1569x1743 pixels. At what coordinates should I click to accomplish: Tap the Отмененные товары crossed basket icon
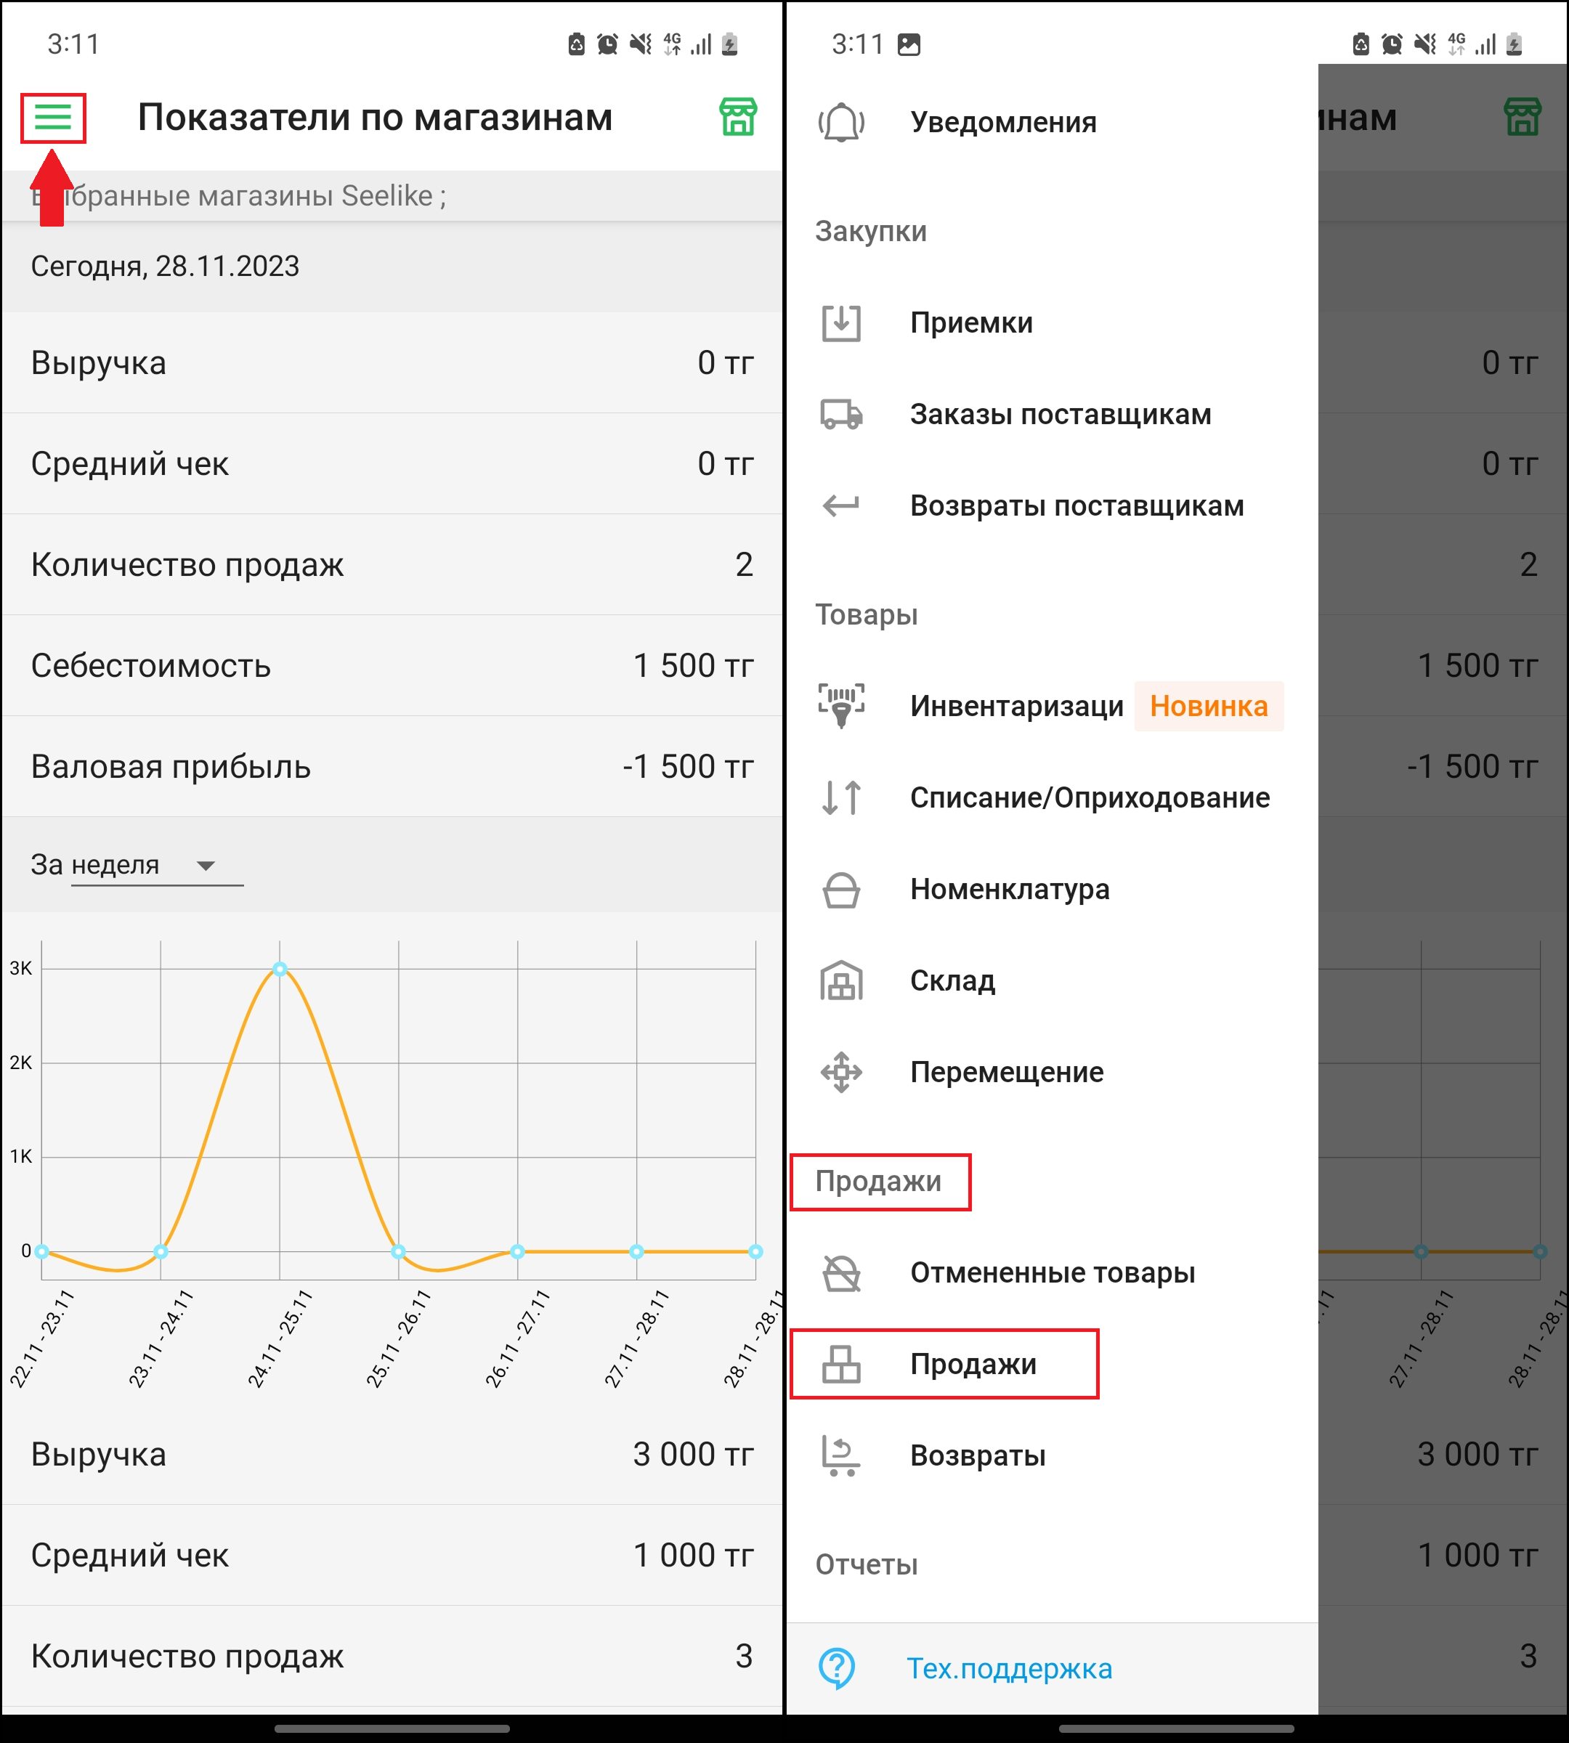(840, 1273)
